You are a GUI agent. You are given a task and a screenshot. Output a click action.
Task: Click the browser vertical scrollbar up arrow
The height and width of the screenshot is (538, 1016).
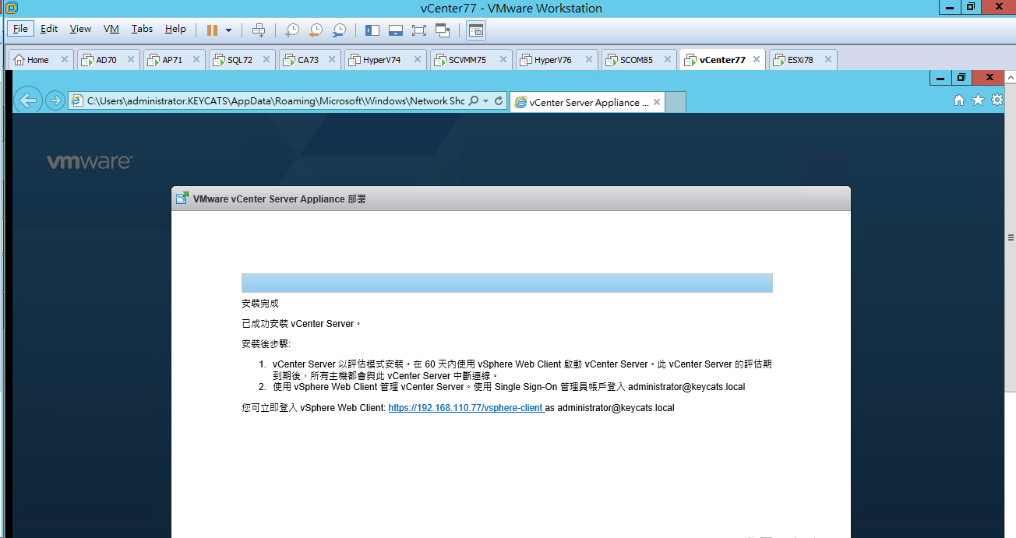[1010, 79]
